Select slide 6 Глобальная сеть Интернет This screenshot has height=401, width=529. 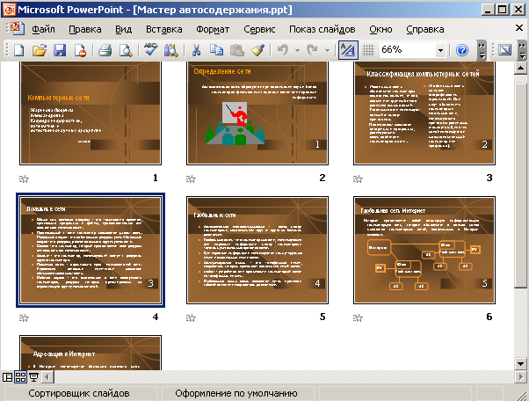point(424,250)
